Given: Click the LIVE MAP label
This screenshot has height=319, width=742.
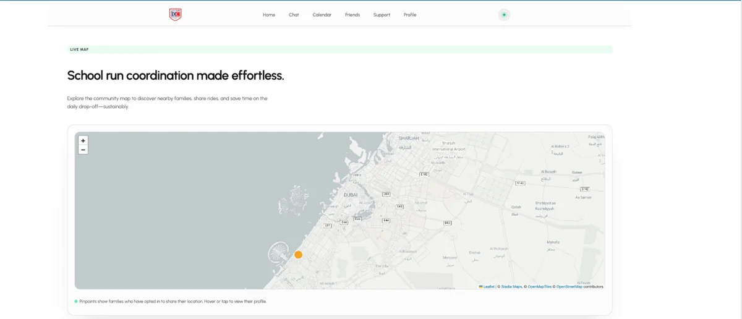Looking at the screenshot, I should [80, 49].
